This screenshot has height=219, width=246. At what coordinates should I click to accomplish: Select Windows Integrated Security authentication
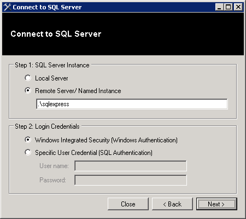click(28, 140)
